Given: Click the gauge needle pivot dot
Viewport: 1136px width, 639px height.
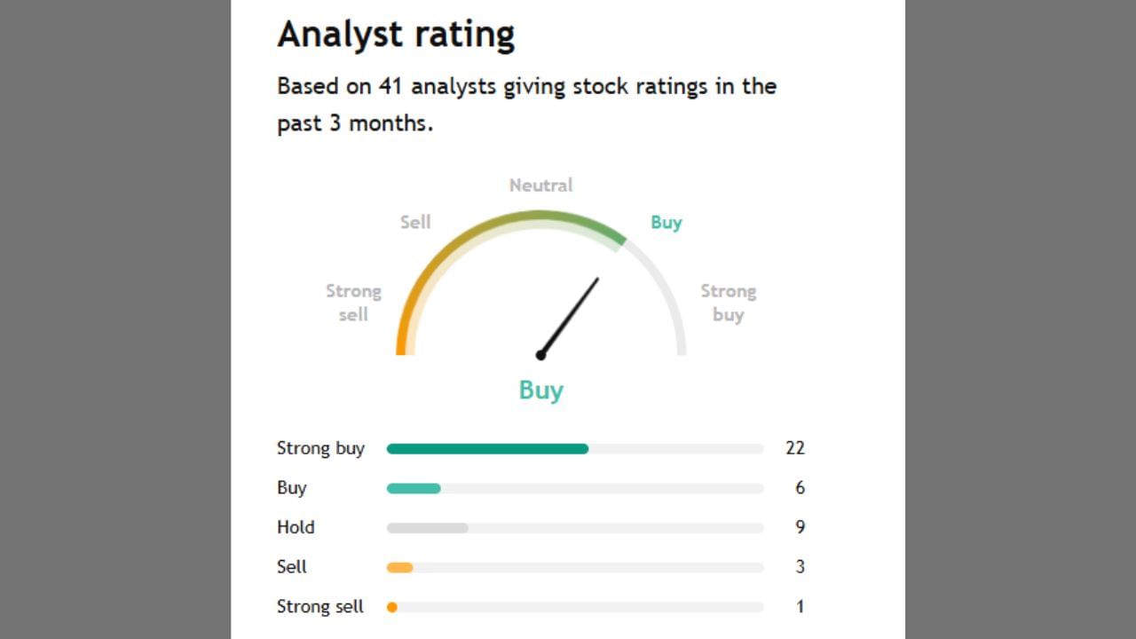Looking at the screenshot, I should point(540,355).
